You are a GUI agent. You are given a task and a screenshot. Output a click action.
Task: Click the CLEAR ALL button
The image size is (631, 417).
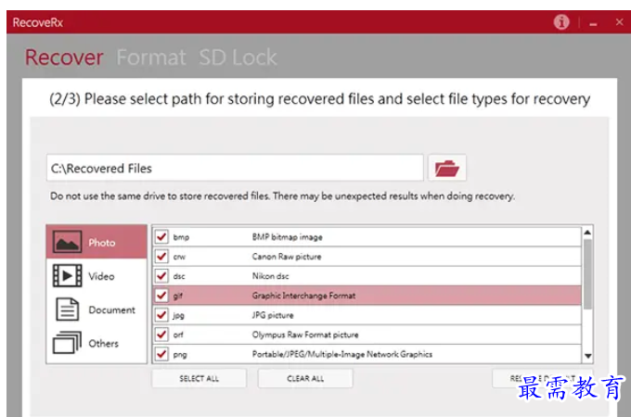[305, 378]
